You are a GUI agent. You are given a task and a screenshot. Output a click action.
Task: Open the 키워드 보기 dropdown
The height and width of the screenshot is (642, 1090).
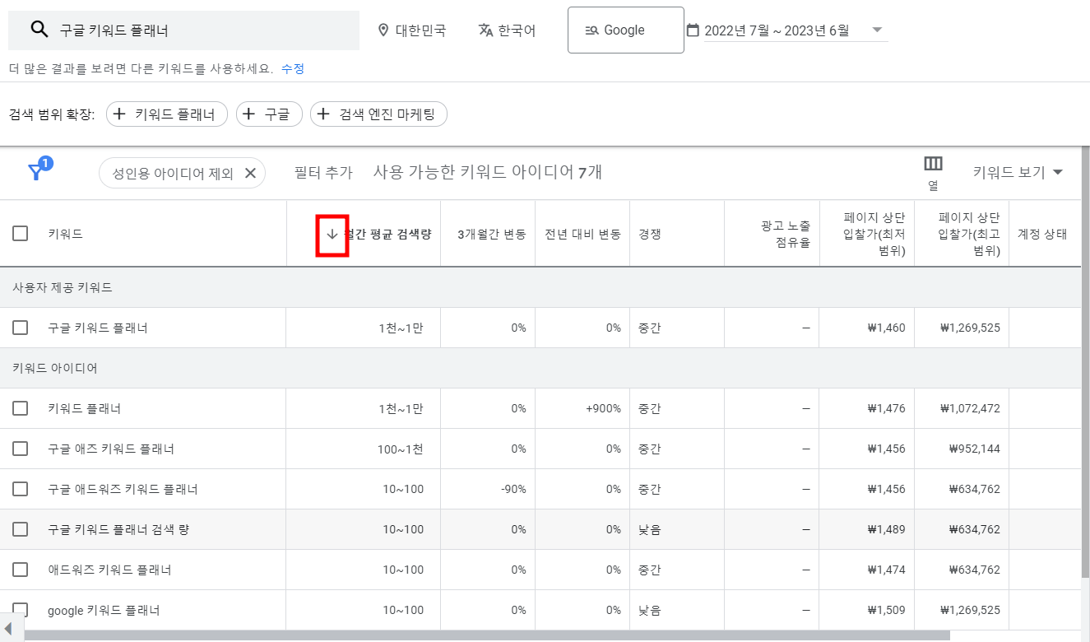click(x=1018, y=172)
